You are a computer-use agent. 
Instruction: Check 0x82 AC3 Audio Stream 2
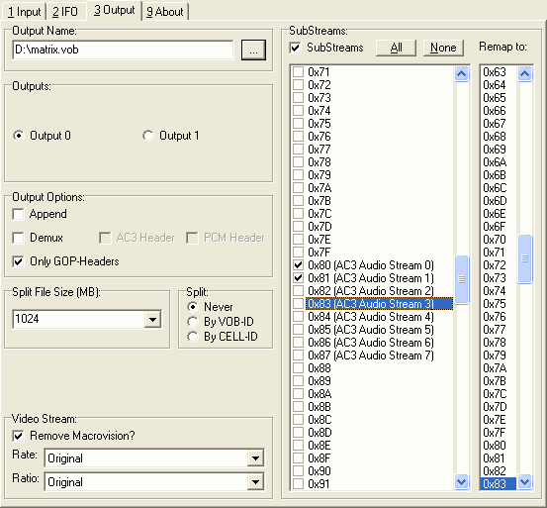298,291
